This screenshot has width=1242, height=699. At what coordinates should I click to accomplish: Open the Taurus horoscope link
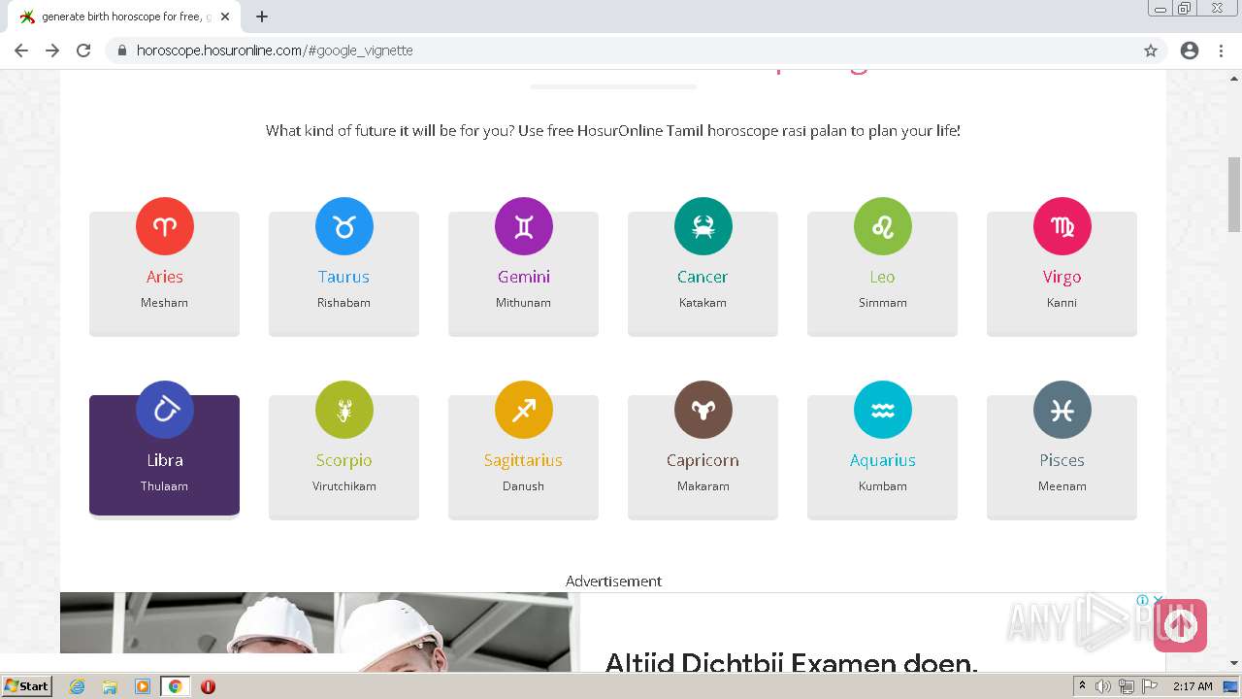pyautogui.click(x=343, y=277)
